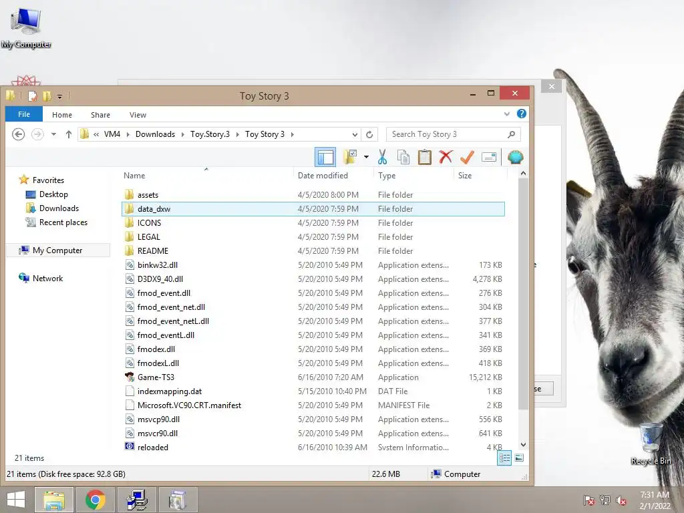Sort by Name column header
This screenshot has width=684, height=513.
pos(134,176)
